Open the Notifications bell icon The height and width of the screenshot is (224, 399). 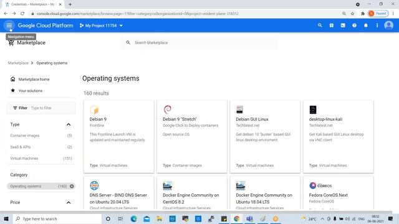click(x=366, y=26)
